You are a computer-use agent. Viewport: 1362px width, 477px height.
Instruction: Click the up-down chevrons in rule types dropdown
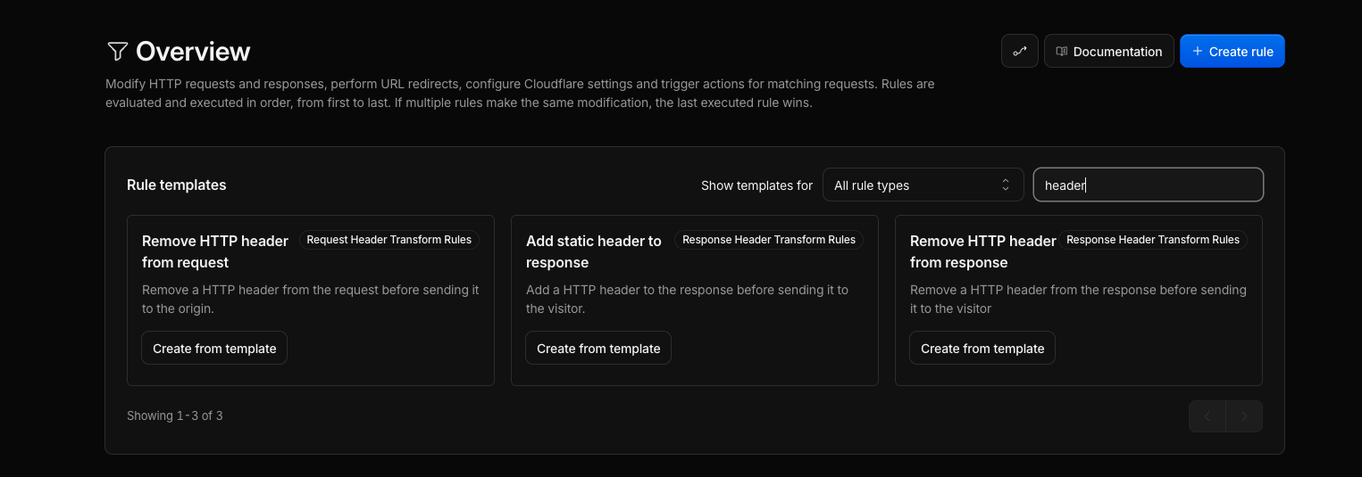[1006, 185]
